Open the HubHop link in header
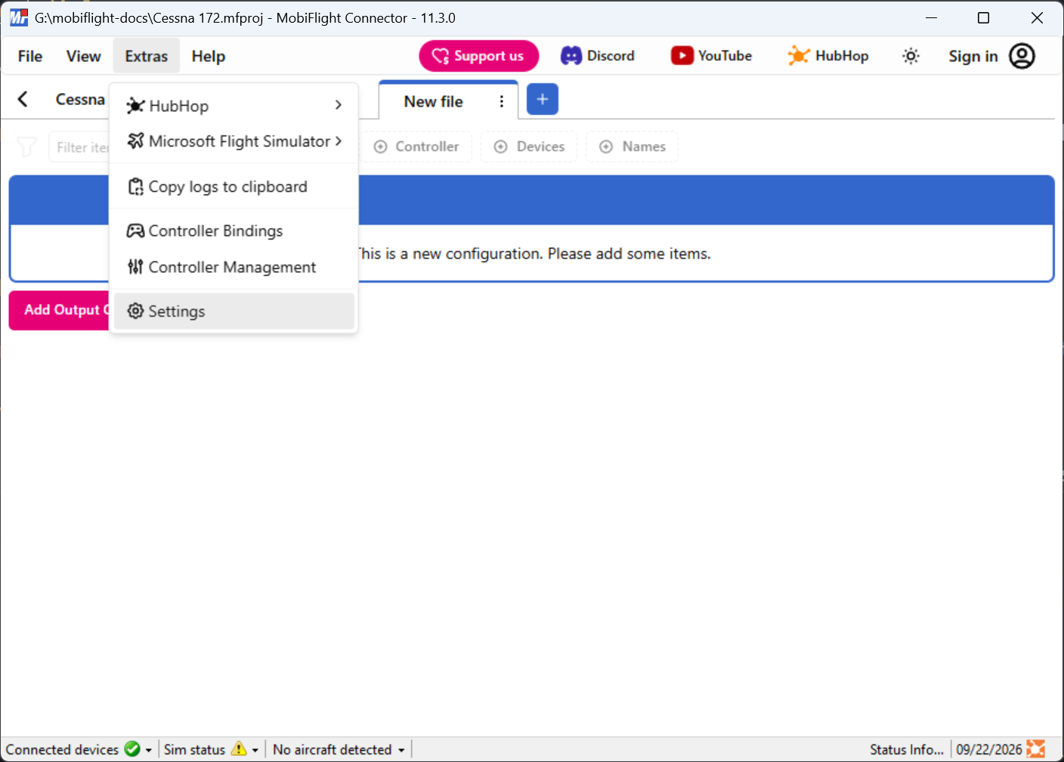The height and width of the screenshot is (762, 1064). click(x=828, y=56)
